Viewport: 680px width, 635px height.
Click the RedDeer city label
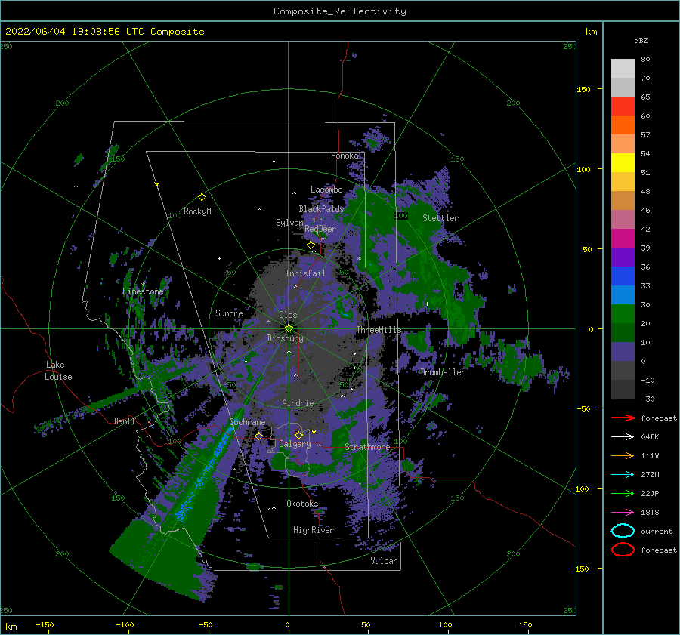(x=320, y=229)
